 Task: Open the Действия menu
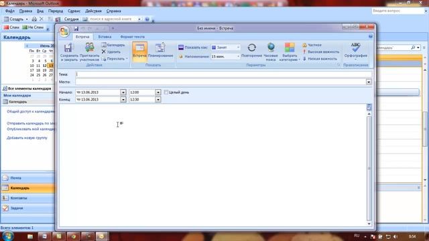coord(93,11)
